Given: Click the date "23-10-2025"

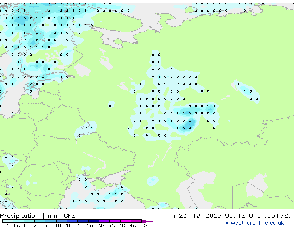Looking at the screenshot, I should (x=200, y=216).
